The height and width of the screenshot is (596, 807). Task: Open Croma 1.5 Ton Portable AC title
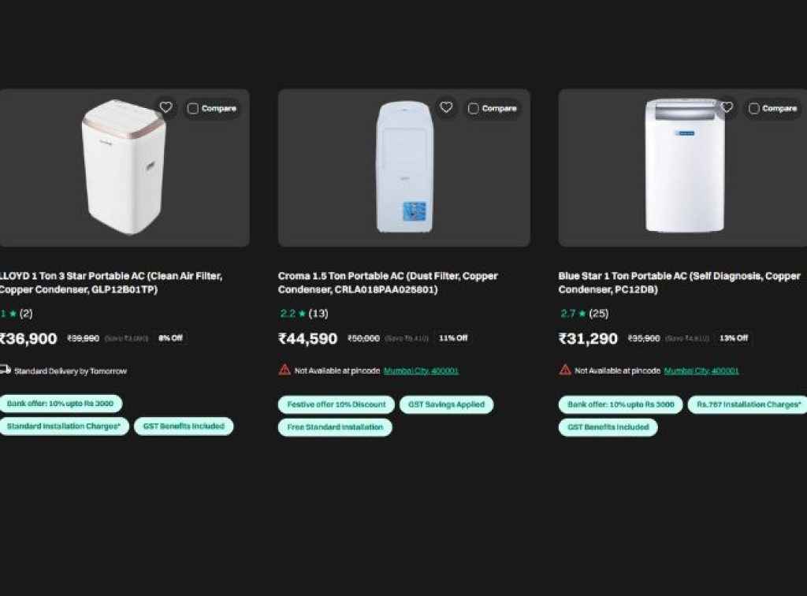click(388, 282)
